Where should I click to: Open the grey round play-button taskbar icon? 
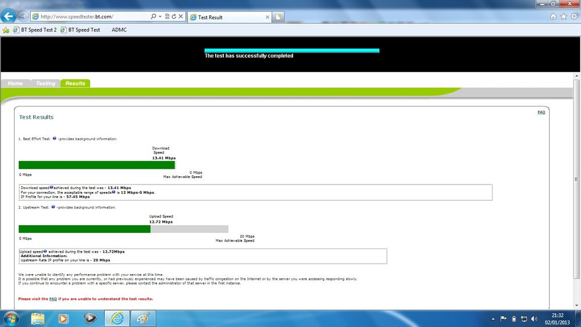(90, 318)
